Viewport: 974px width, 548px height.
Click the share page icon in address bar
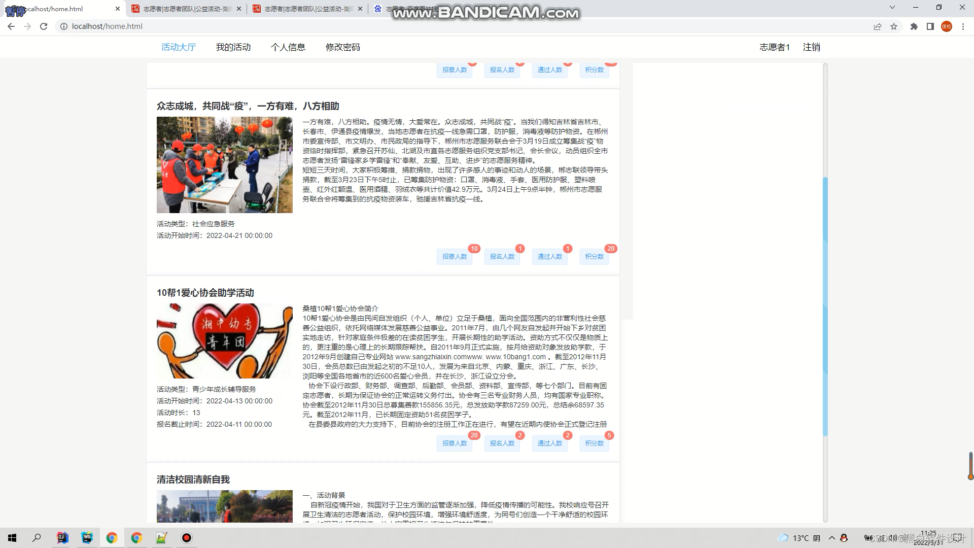[877, 26]
